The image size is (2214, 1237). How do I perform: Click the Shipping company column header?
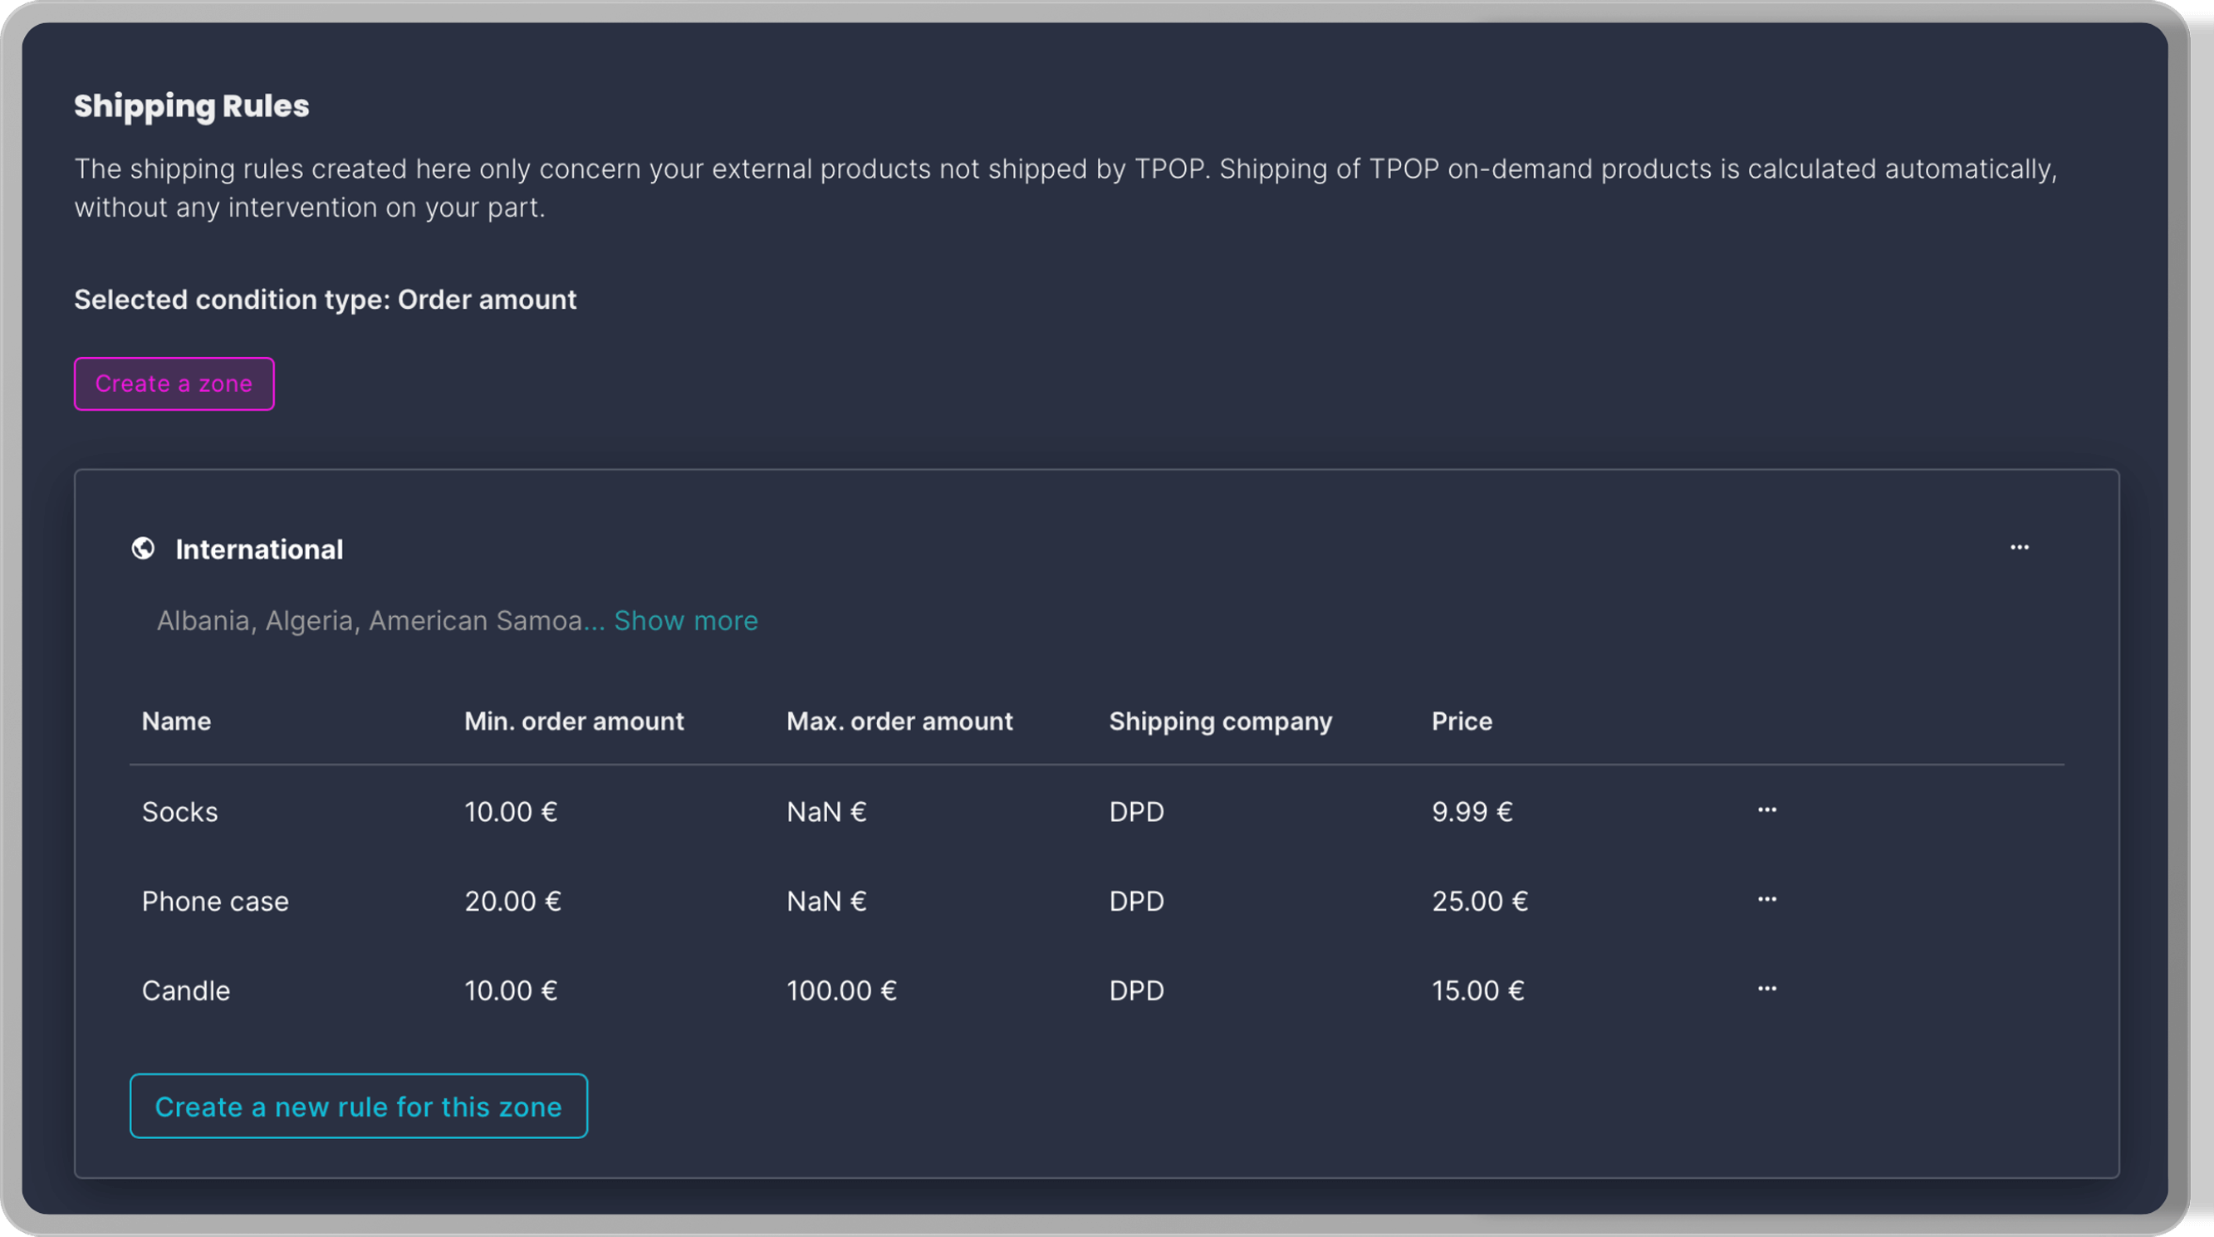click(1220, 721)
